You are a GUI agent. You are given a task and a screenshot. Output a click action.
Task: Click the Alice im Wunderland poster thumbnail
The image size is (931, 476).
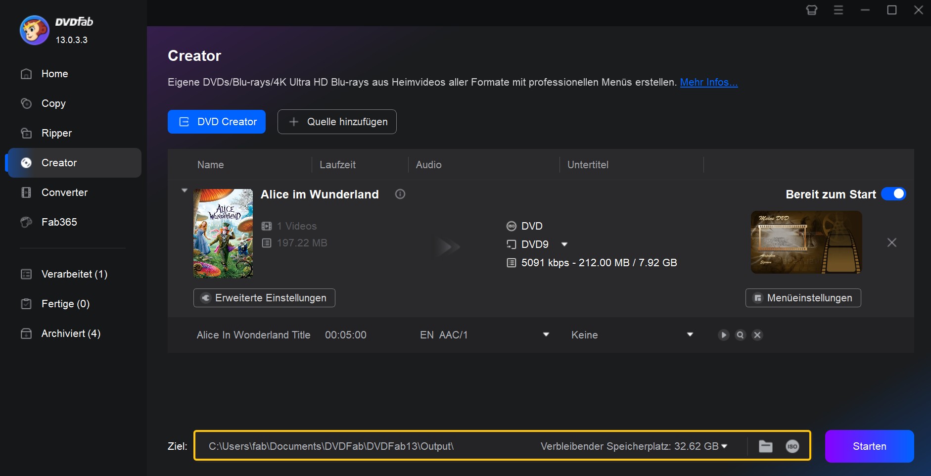223,234
